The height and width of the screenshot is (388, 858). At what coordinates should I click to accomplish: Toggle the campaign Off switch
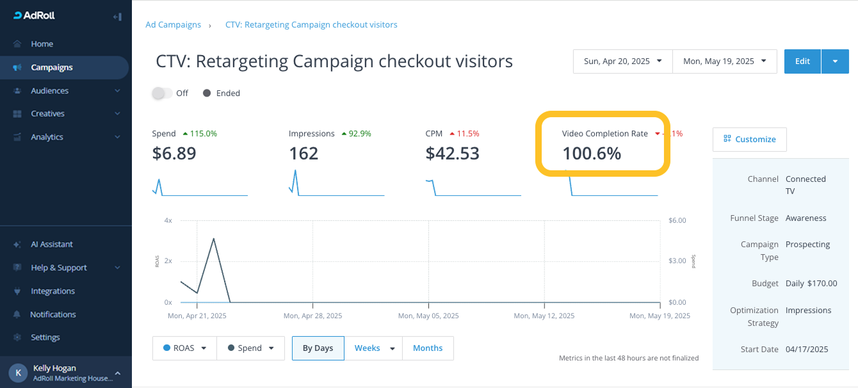point(162,93)
